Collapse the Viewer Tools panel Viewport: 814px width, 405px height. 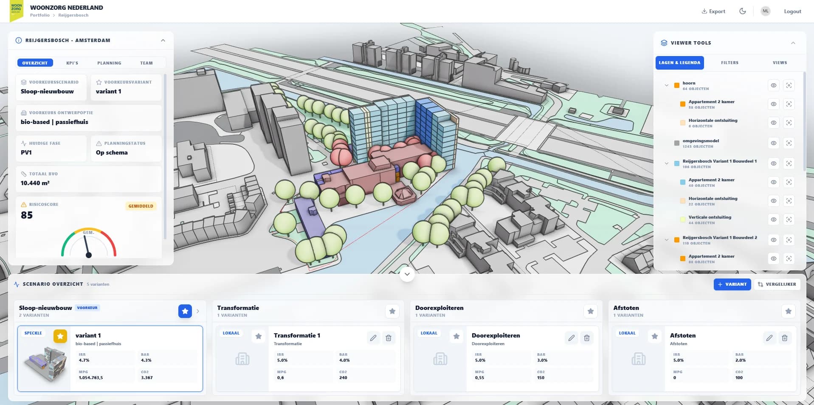point(793,43)
